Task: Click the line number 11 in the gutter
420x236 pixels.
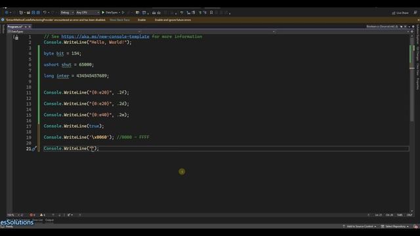Action: coord(29,92)
